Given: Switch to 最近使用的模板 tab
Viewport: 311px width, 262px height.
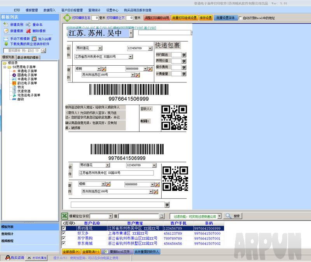Looking at the screenshot, I should (x=28, y=58).
